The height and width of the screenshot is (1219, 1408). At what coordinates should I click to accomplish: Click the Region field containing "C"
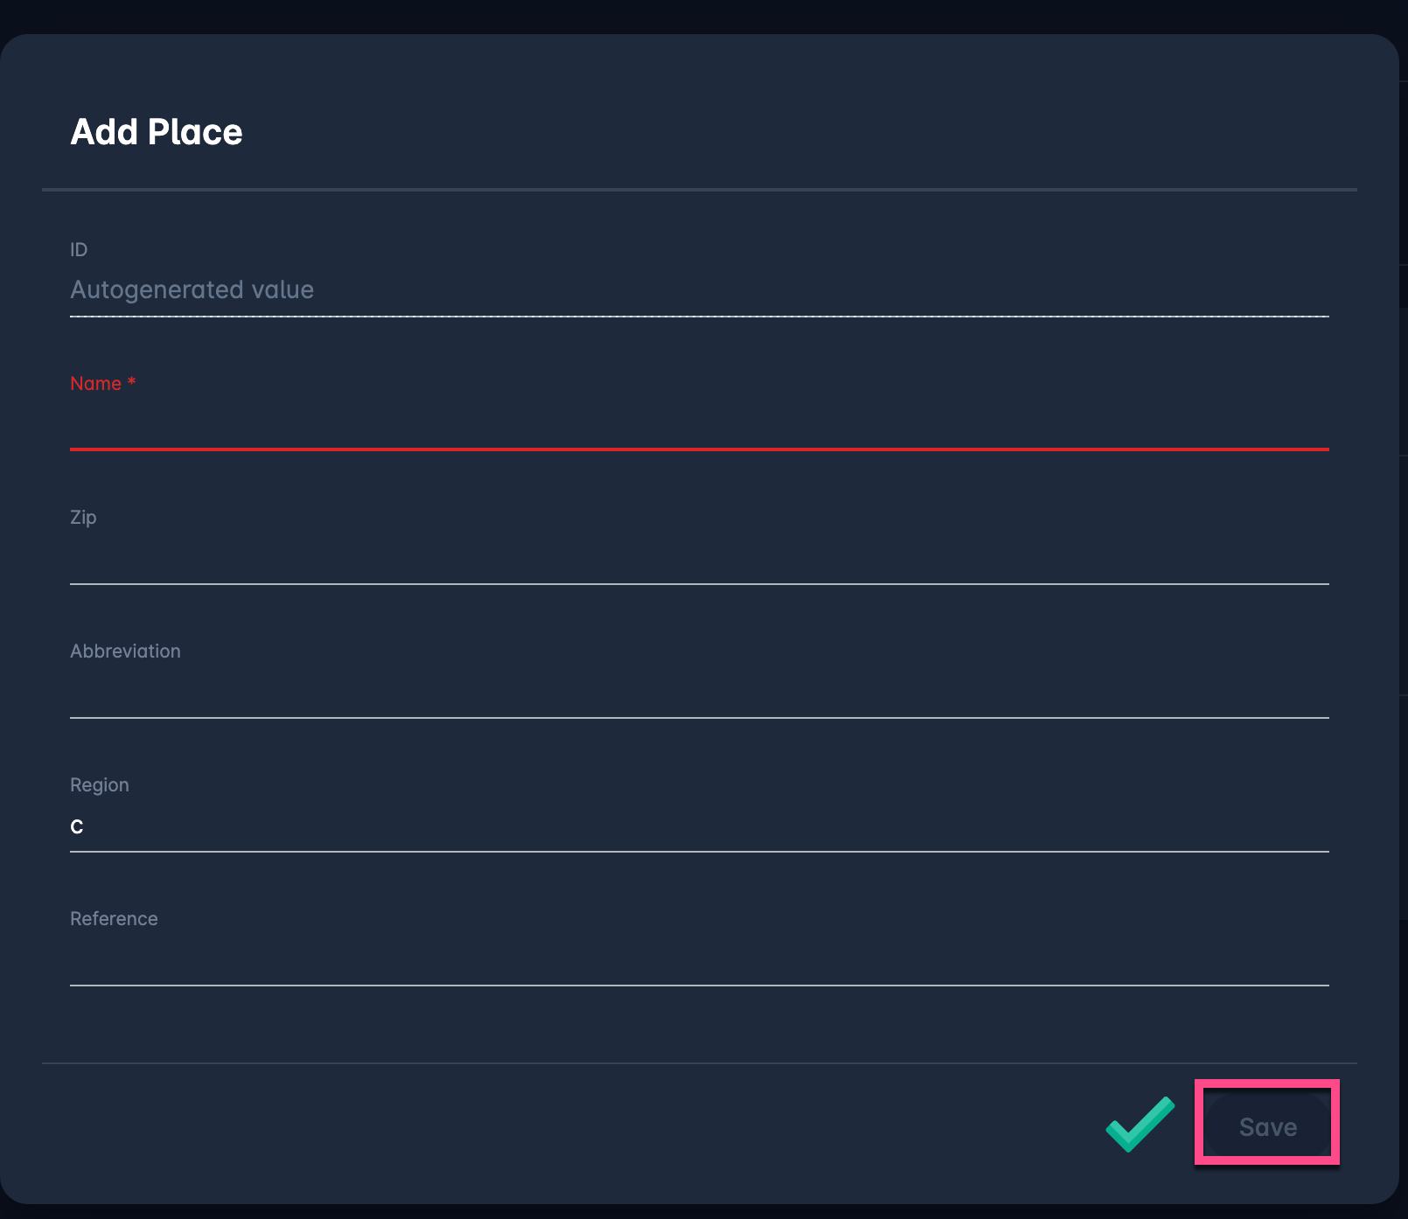(x=699, y=827)
